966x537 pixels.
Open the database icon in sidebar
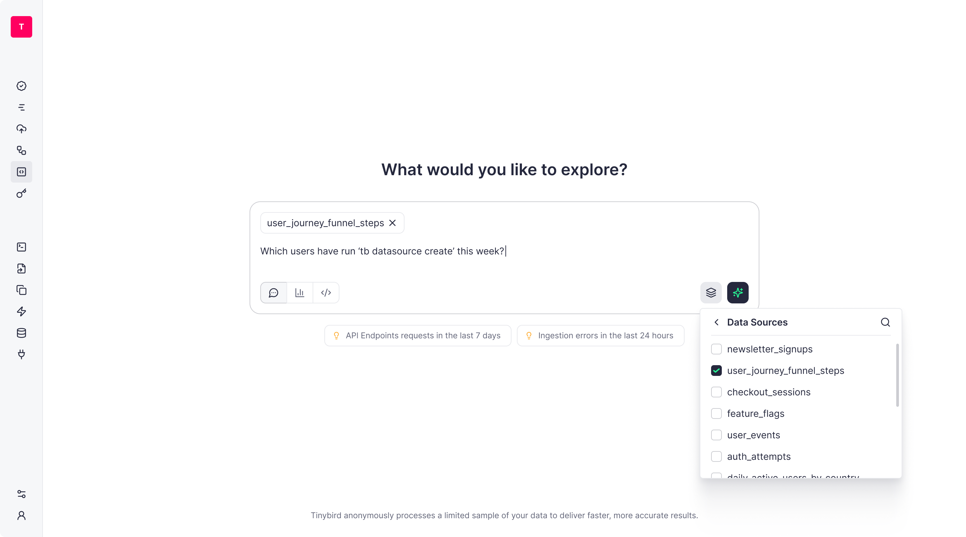[x=21, y=333]
